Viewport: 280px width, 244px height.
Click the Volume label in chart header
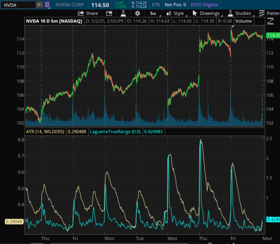(x=243, y=21)
